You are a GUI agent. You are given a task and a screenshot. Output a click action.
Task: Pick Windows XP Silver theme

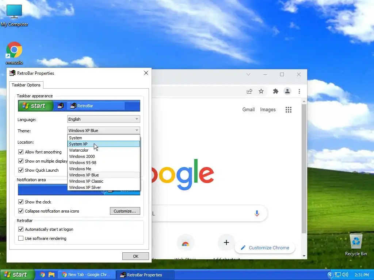(x=103, y=187)
